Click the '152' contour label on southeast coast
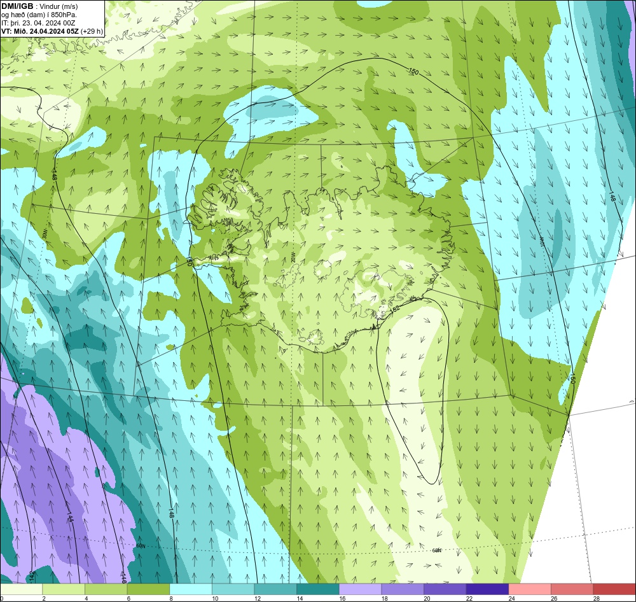The image size is (636, 602). point(396,309)
